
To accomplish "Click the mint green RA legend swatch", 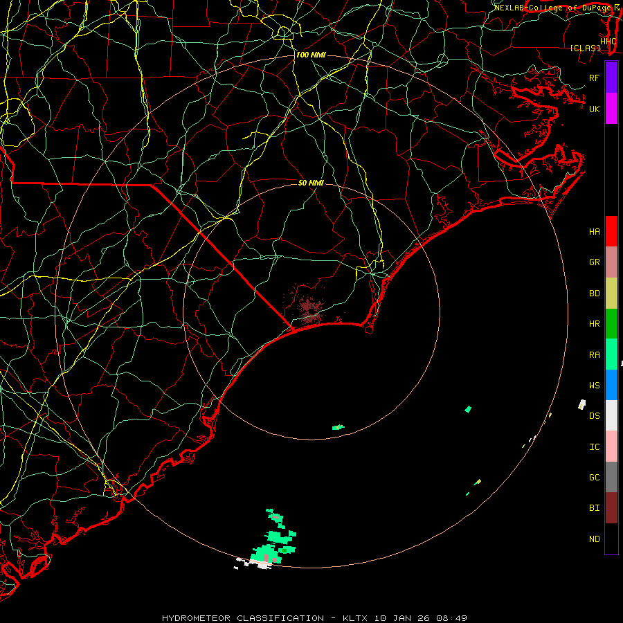I will point(611,354).
